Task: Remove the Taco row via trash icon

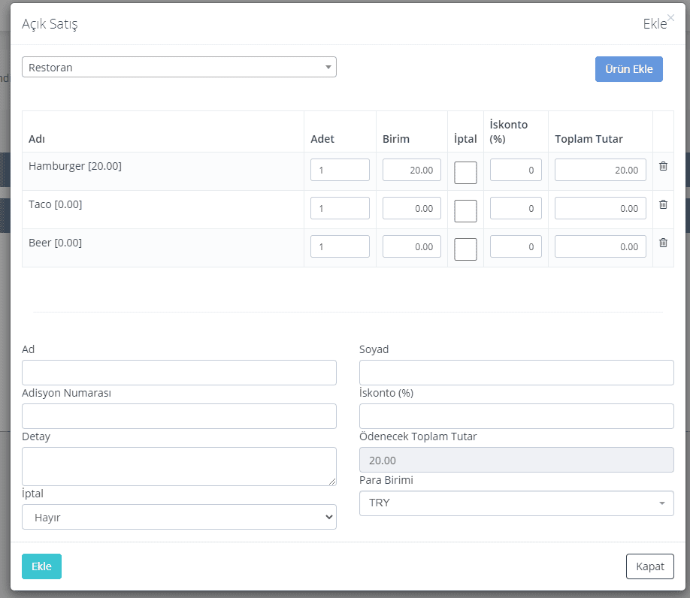Action: click(663, 204)
